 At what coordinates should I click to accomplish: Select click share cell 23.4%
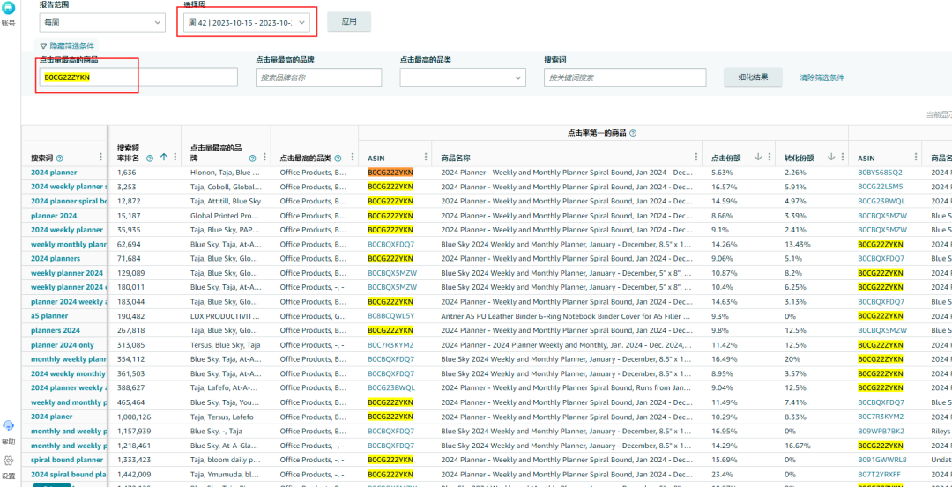pos(721,475)
